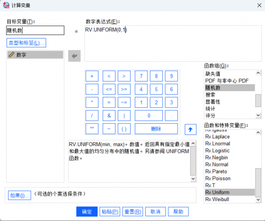Click the number 0 key

pyautogui.click(x=149, y=115)
